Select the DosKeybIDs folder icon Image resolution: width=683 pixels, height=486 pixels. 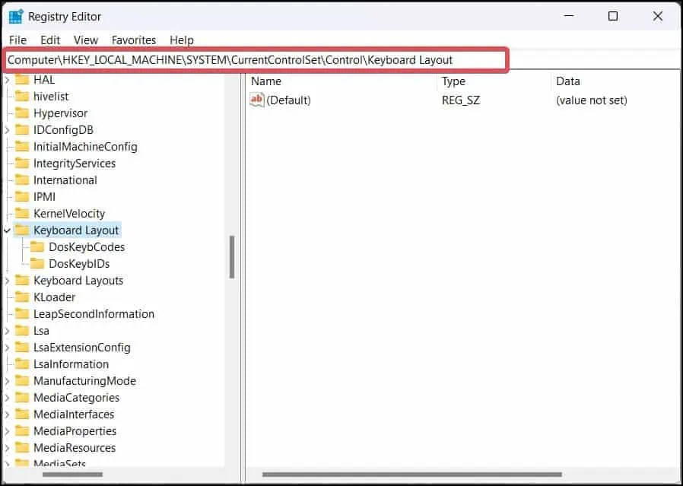click(x=37, y=263)
